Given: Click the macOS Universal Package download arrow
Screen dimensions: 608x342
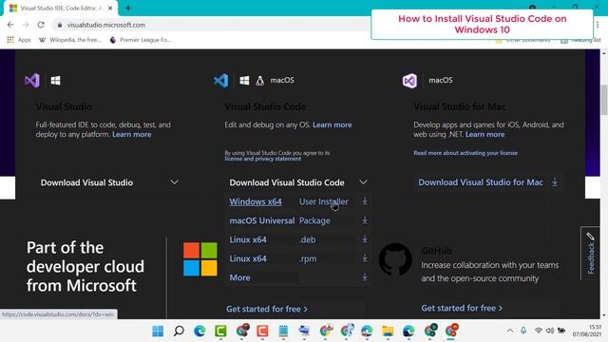Looking at the screenshot, I should pos(365,220).
